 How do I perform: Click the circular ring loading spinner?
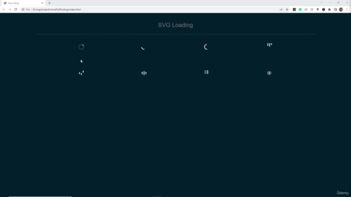point(81,47)
